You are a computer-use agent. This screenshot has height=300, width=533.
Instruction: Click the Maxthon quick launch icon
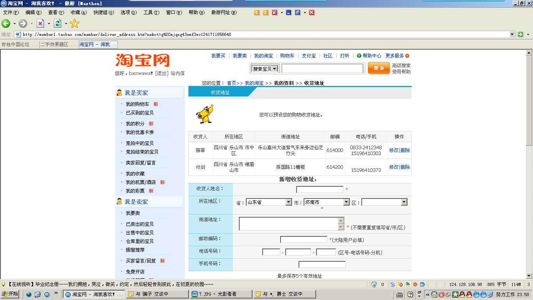click(47, 294)
